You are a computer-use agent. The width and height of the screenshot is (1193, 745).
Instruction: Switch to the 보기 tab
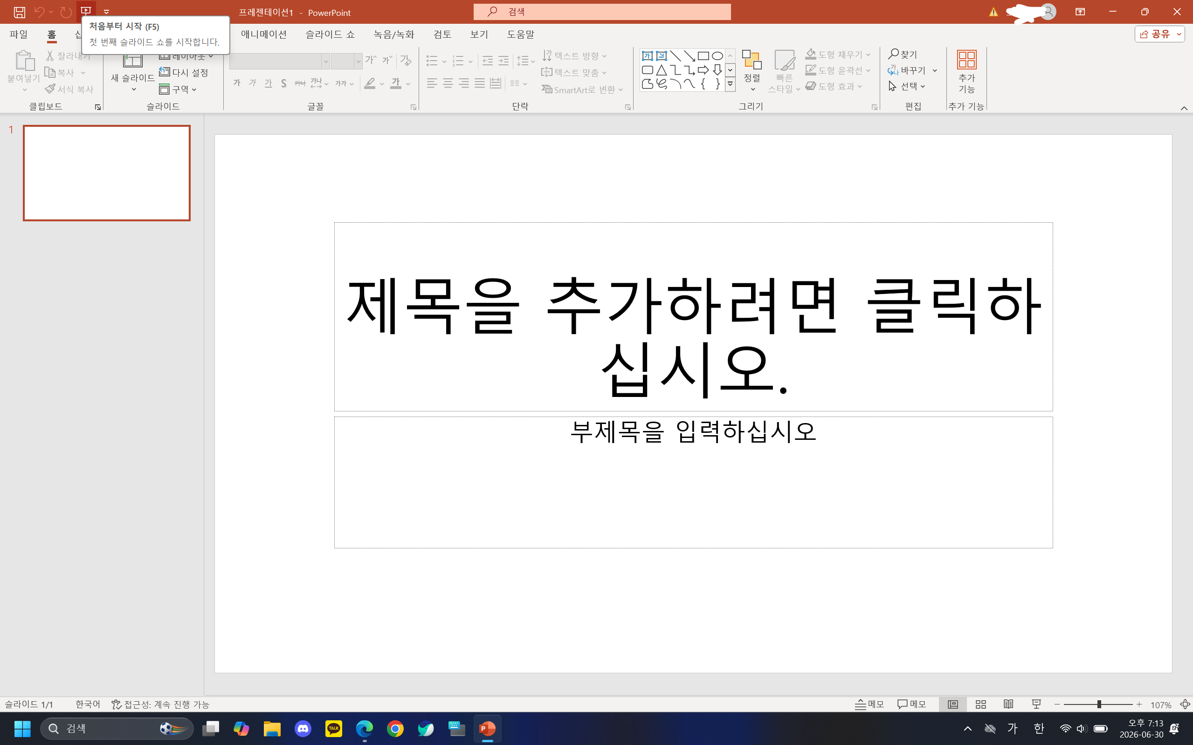pos(479,34)
